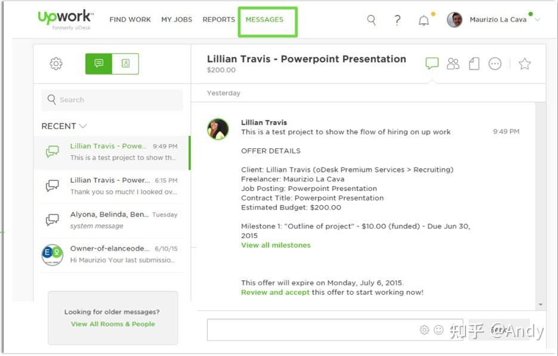This screenshot has height=356, width=558.
Task: Click View all milestones link
Action: pos(276,245)
